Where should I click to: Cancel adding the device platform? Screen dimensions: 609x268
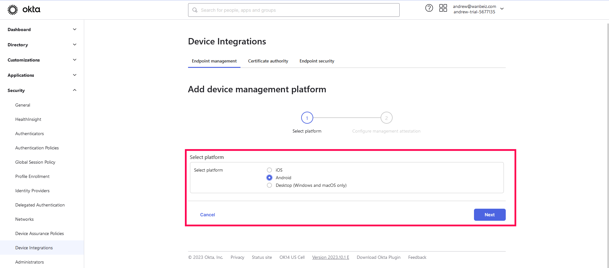pos(207,215)
